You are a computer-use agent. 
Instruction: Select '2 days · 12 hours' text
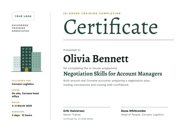(x=22, y=115)
